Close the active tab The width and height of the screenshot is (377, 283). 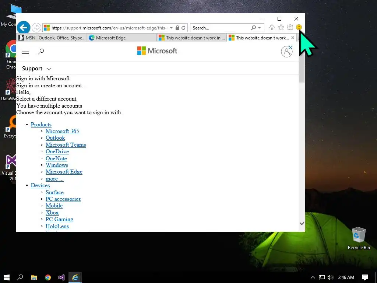coord(293,38)
